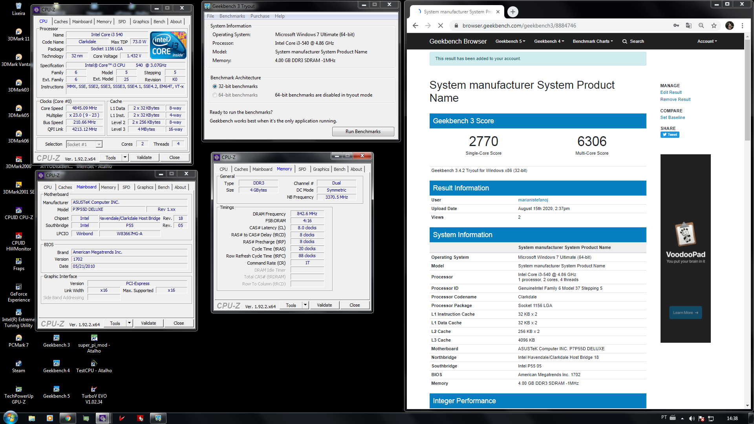The height and width of the screenshot is (424, 754).
Task: Open CPUID HWMonitor desktop icon
Action: [18, 241]
